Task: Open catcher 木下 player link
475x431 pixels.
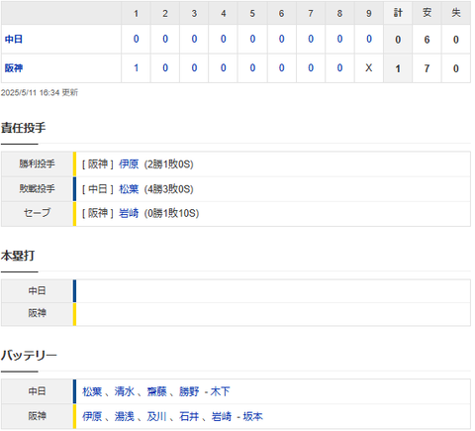Action: (220, 391)
